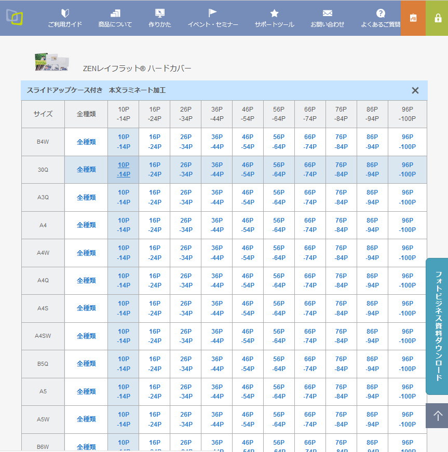448x452 pixels.
Task: Open よくあるご質問 question mark icon
Action: 381,13
